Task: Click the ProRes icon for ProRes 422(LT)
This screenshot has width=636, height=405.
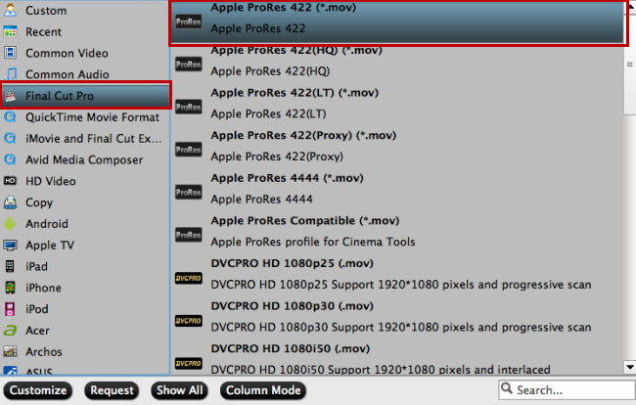Action: [x=188, y=107]
